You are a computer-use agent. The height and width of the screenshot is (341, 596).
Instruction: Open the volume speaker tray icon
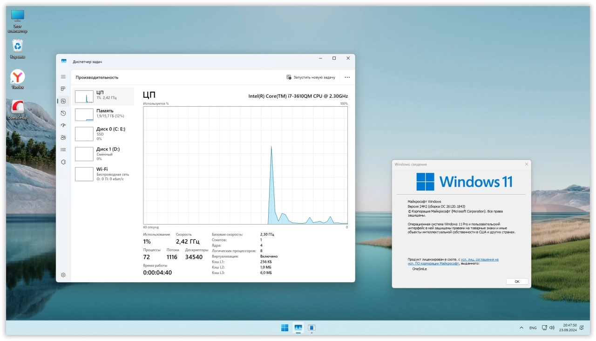tap(552, 328)
